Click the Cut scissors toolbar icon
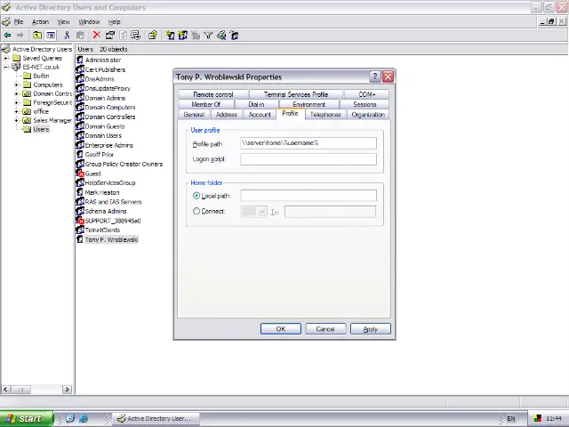Image resolution: width=569 pixels, height=427 pixels. pyautogui.click(x=67, y=36)
